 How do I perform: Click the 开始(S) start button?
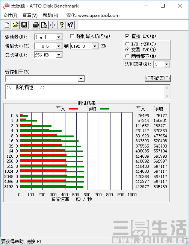158,78
